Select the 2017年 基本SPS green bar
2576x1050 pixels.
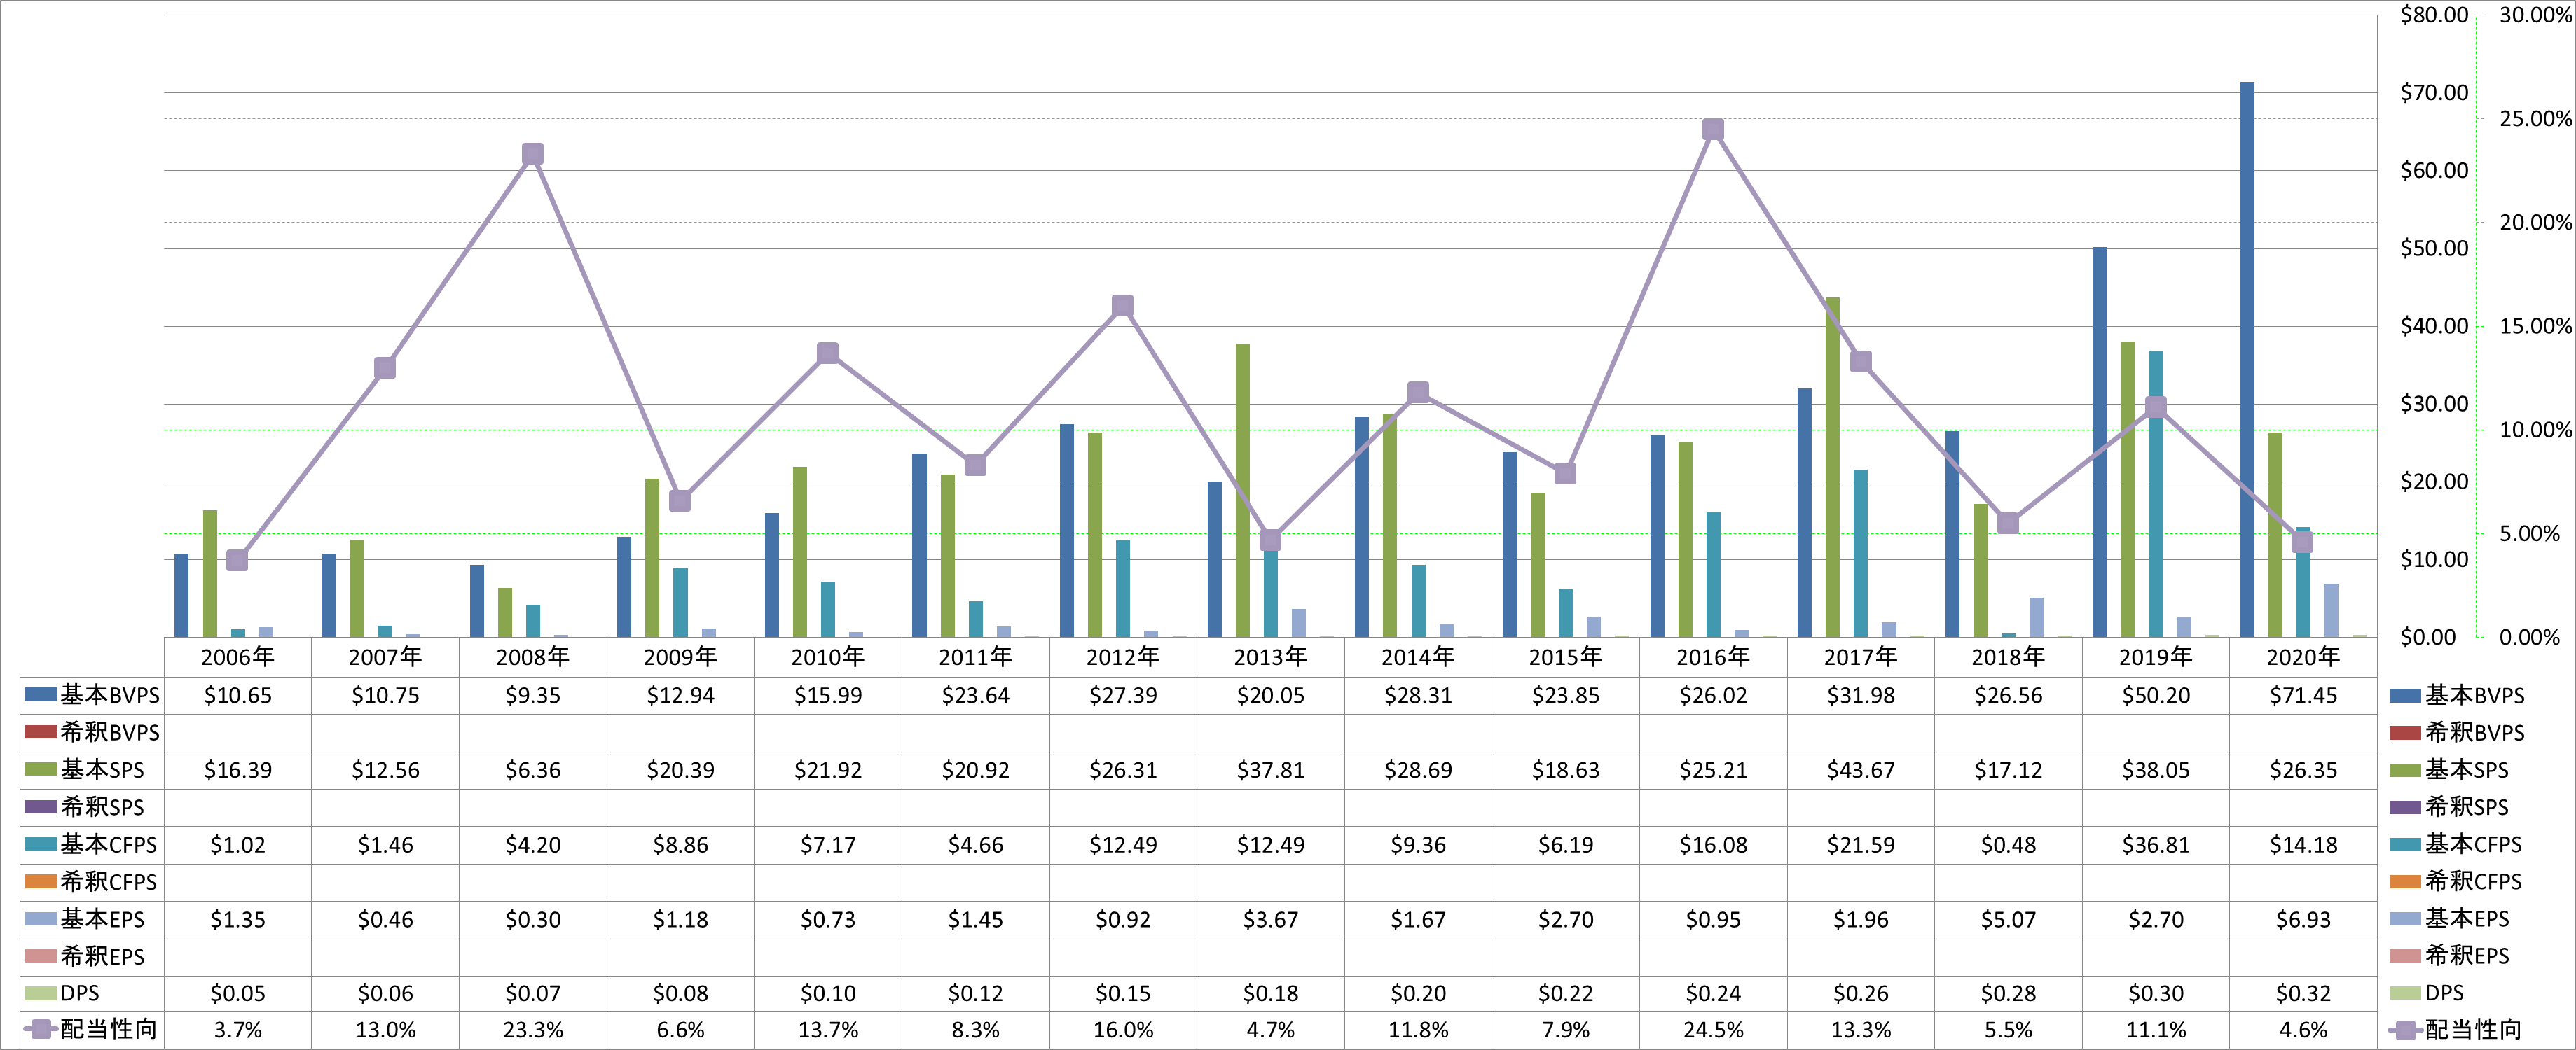pyautogui.click(x=1832, y=468)
